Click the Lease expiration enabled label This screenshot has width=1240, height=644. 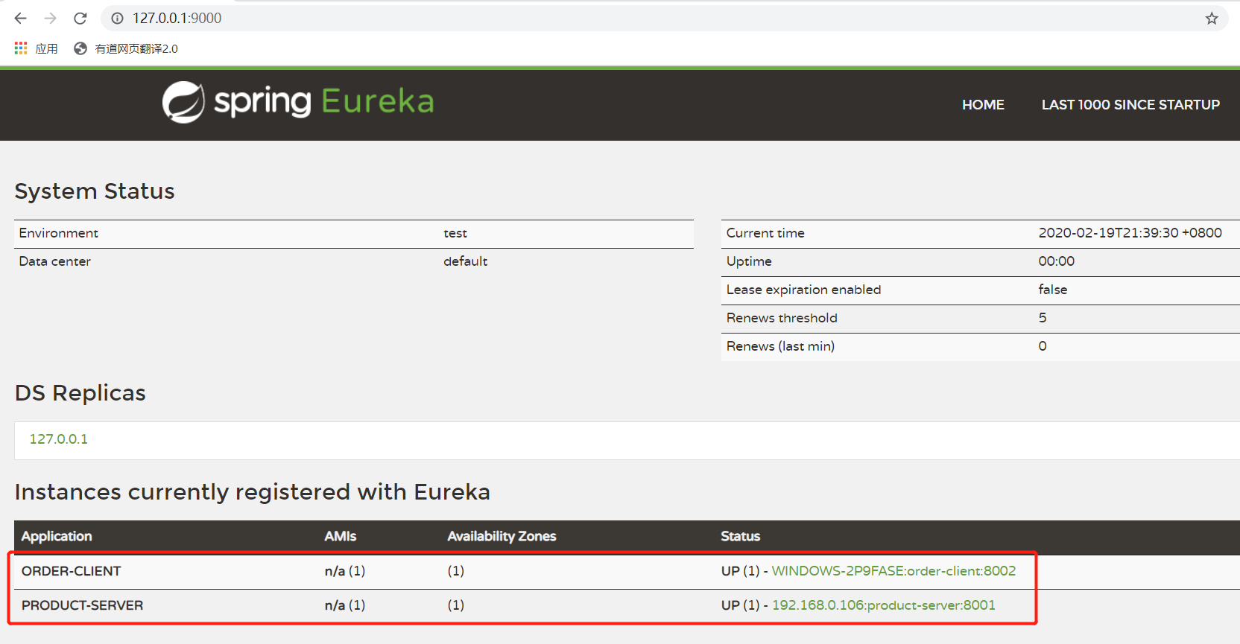tap(803, 290)
